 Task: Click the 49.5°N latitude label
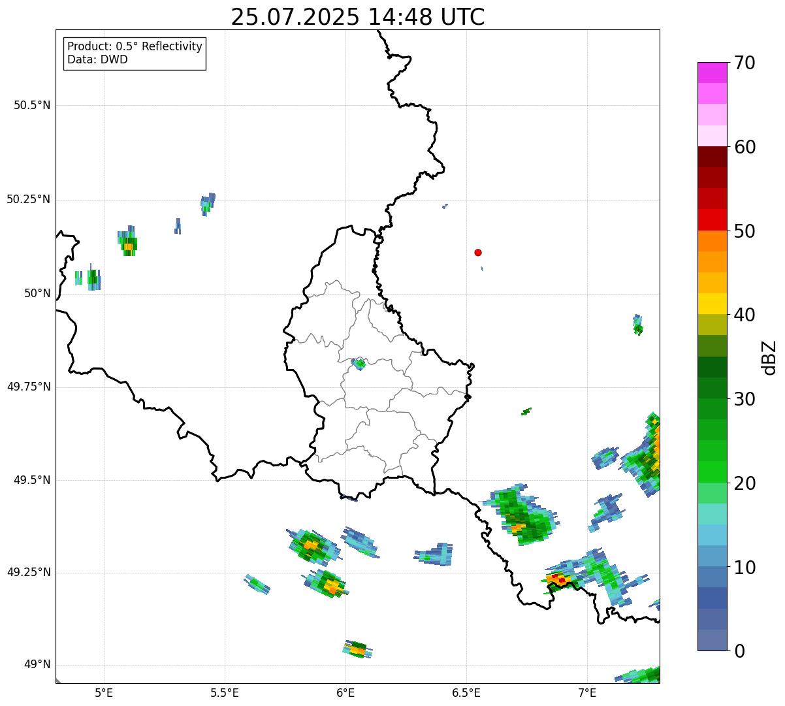(32, 480)
